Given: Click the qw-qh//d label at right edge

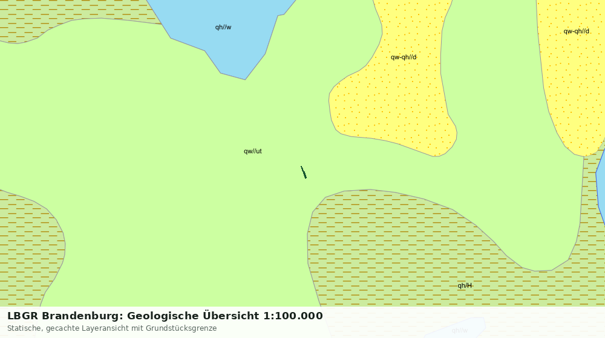Looking at the screenshot, I should point(576,31).
